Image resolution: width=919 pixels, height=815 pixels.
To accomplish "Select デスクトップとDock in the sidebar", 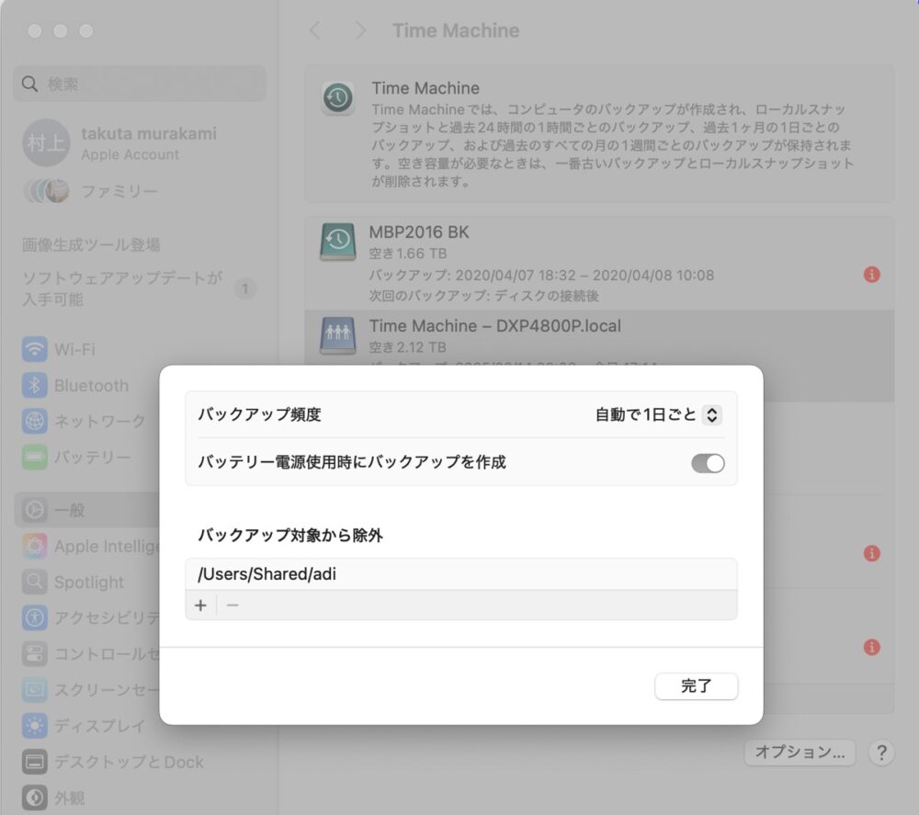I will [129, 762].
